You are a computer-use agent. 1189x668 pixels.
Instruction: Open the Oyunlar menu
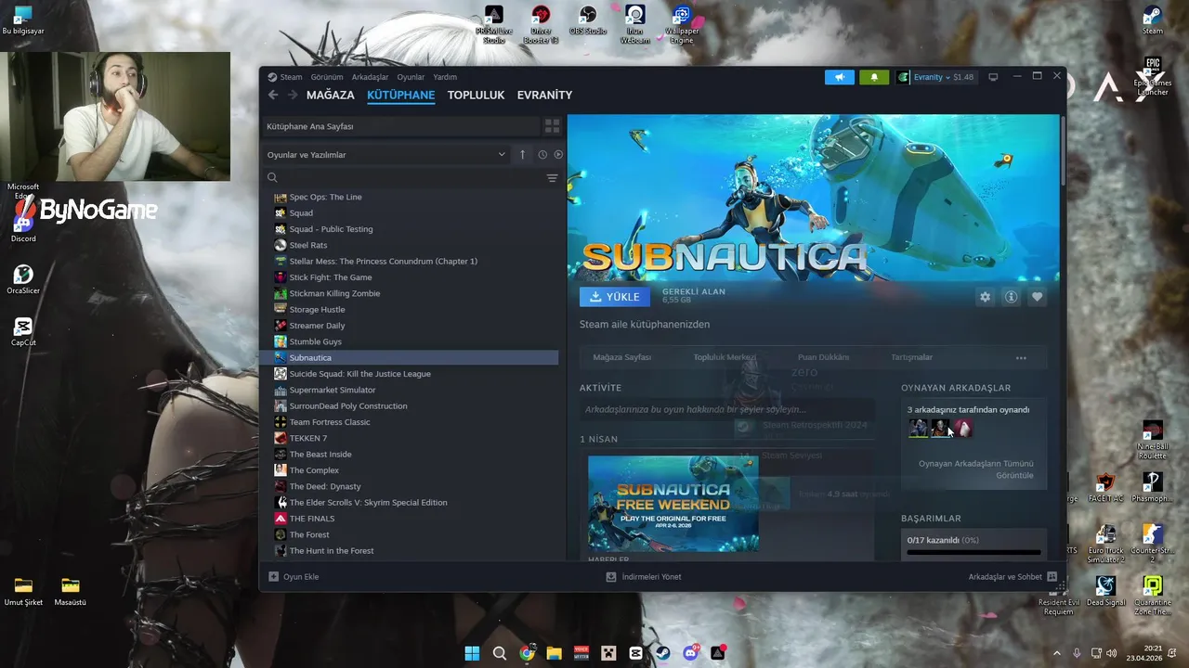pos(411,77)
